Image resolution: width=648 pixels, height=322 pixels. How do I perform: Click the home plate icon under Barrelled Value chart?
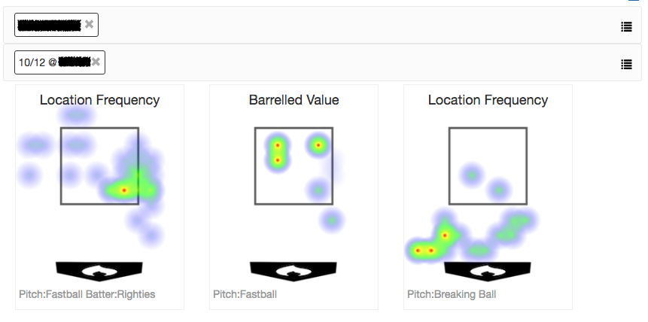click(x=294, y=271)
